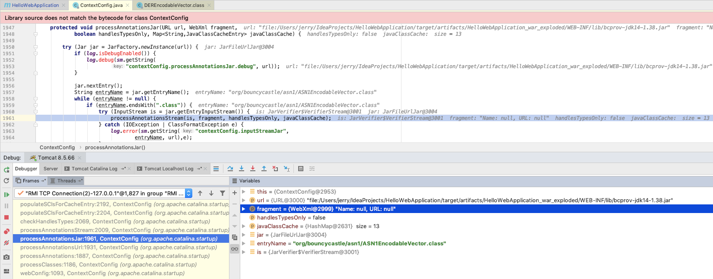
Task: Expand the 'javaClassCache' variable node
Action: [244, 226]
